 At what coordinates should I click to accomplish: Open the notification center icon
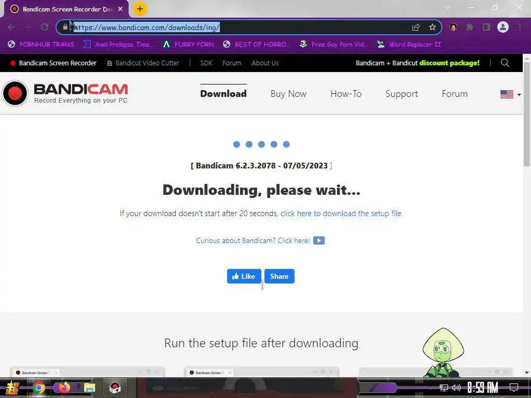point(514,388)
